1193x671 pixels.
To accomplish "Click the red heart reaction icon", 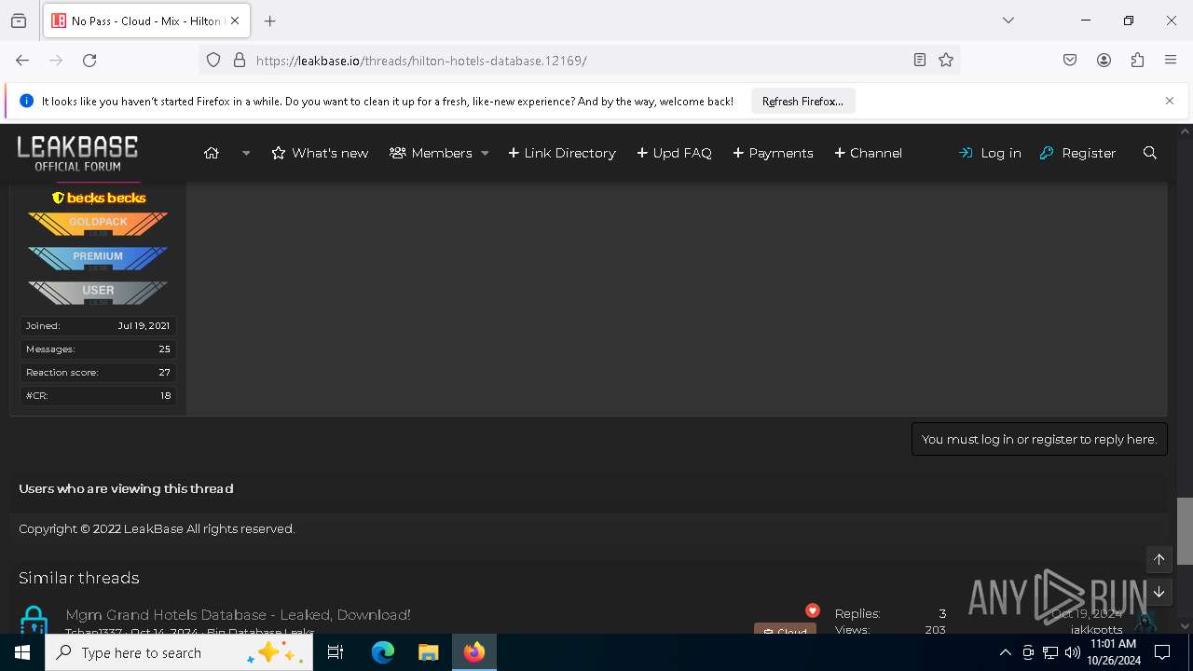I will pyautogui.click(x=813, y=610).
